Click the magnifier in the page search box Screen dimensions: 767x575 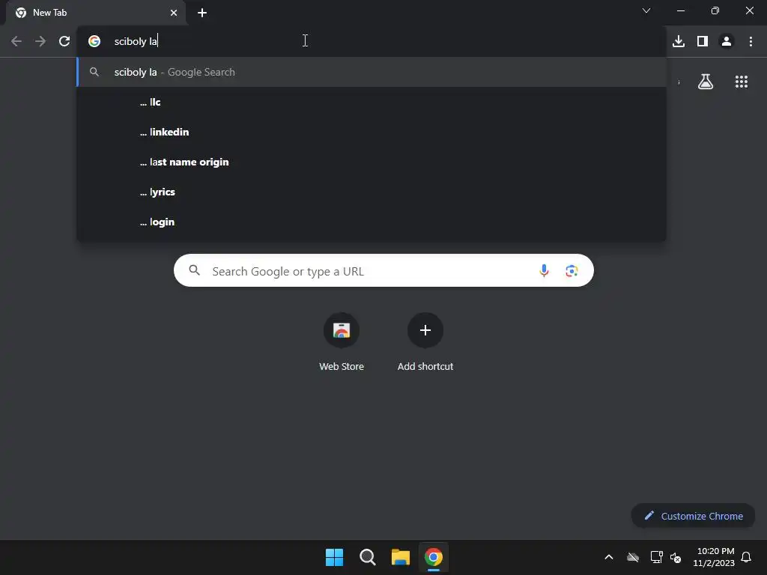(x=194, y=270)
